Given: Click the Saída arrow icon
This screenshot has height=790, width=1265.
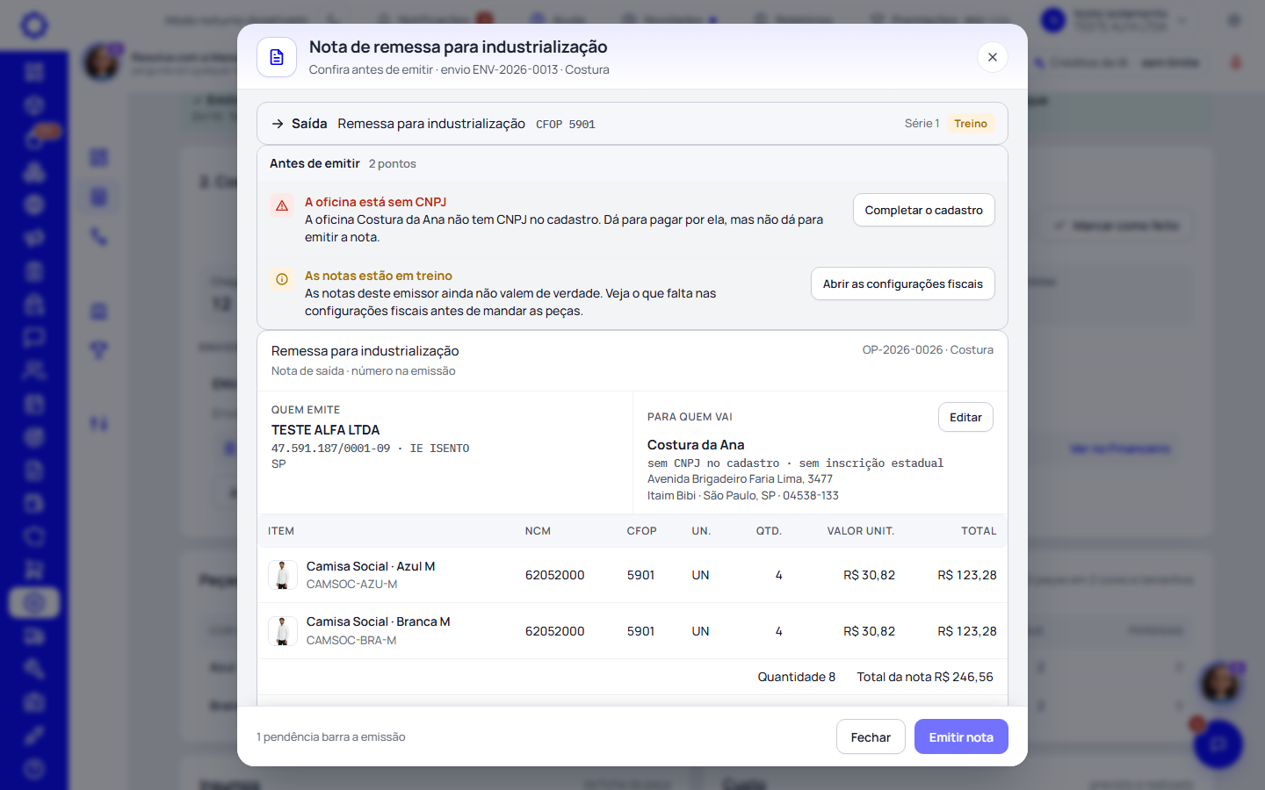Looking at the screenshot, I should 278,124.
